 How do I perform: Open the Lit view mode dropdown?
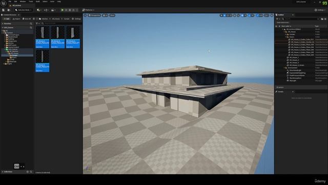[x=105, y=15]
